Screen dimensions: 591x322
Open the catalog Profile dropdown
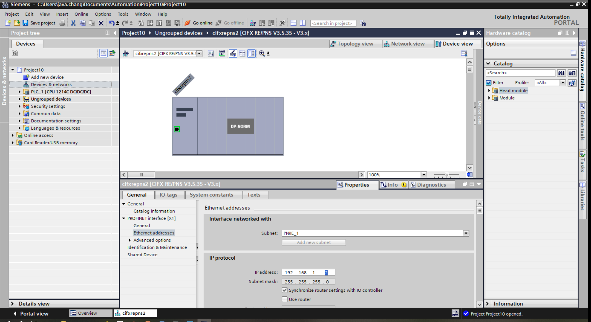(x=563, y=83)
